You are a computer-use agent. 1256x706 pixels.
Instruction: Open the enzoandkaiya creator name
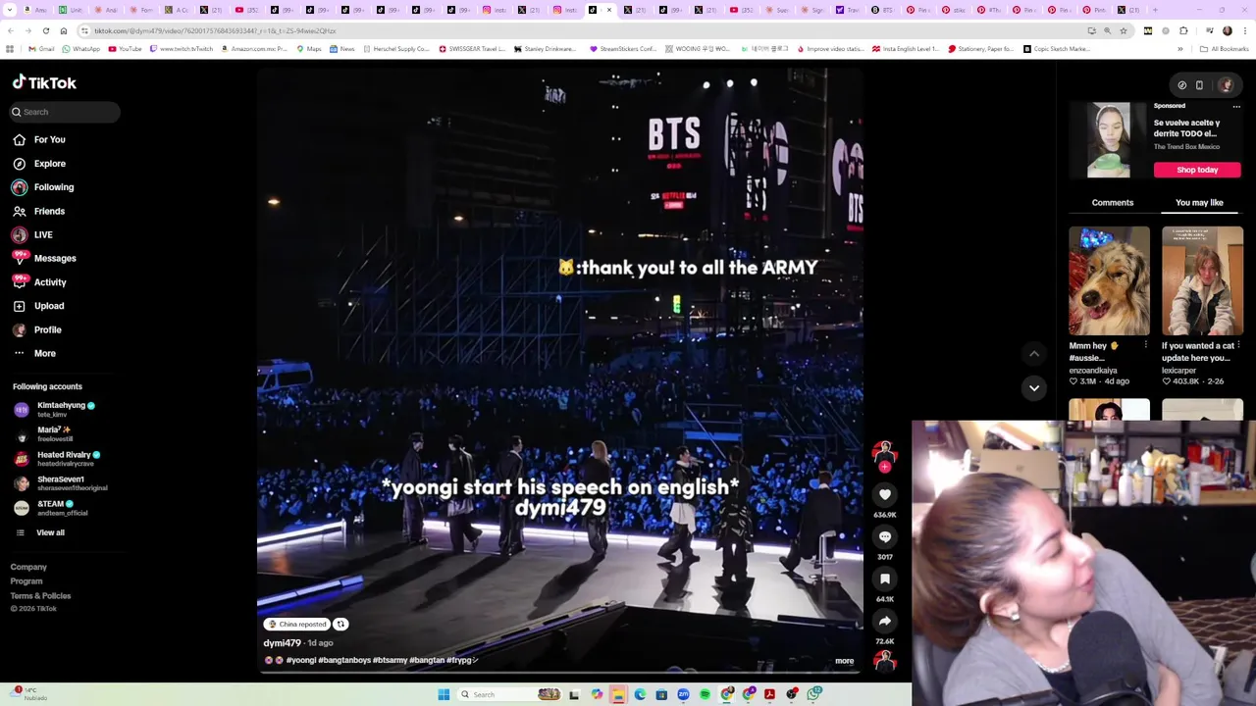tap(1093, 371)
